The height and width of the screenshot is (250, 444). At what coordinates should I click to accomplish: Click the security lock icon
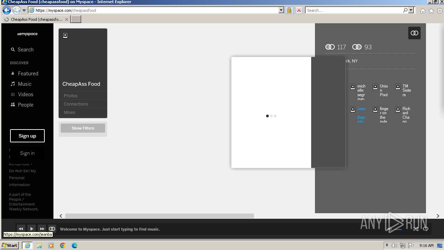tap(289, 10)
